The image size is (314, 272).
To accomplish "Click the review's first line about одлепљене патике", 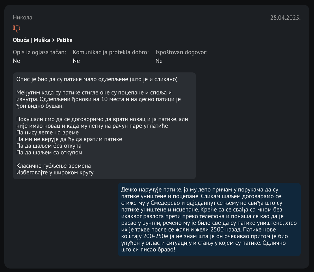I will 97,79.
